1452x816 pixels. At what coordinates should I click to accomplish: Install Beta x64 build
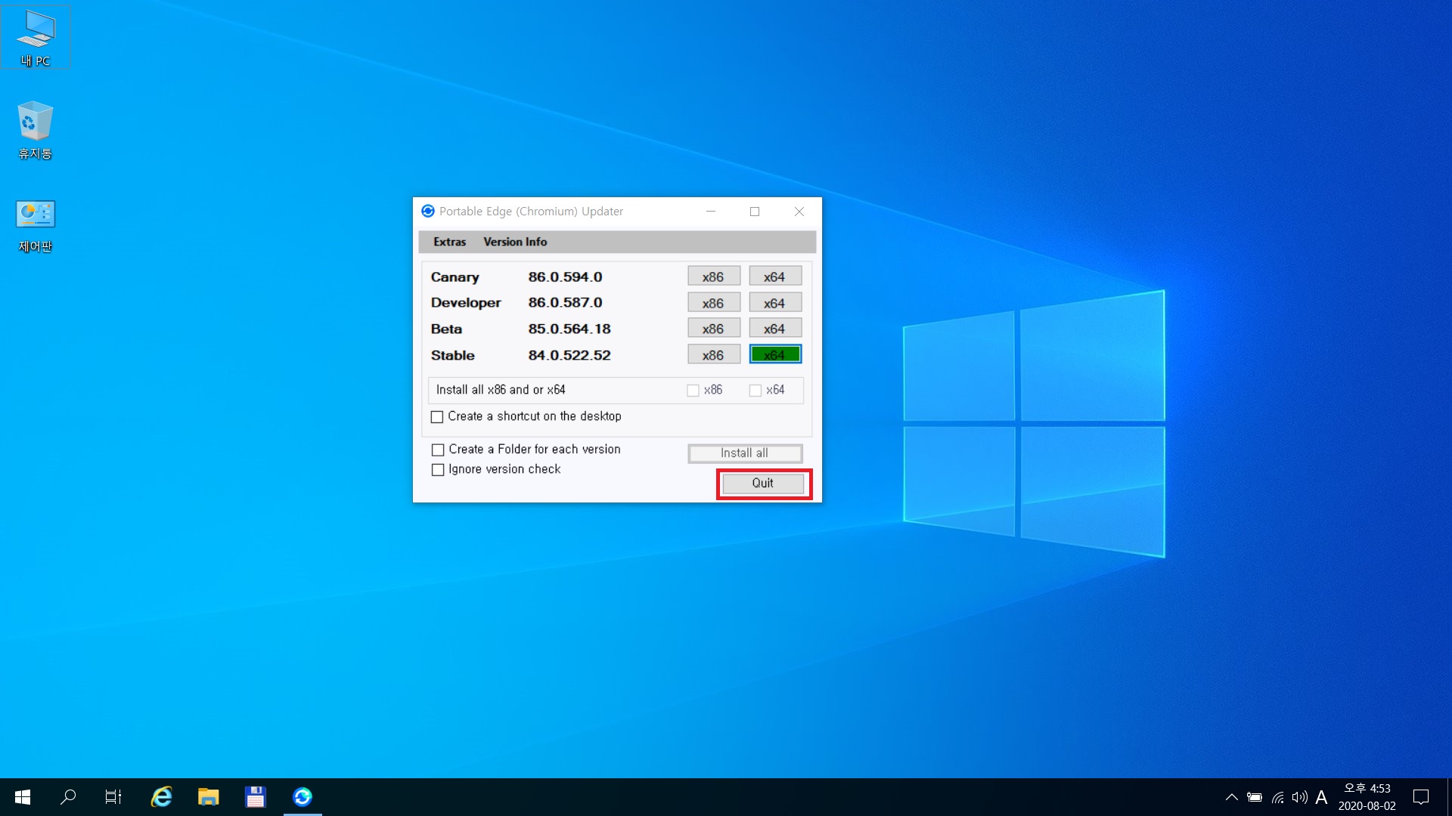[x=775, y=329]
